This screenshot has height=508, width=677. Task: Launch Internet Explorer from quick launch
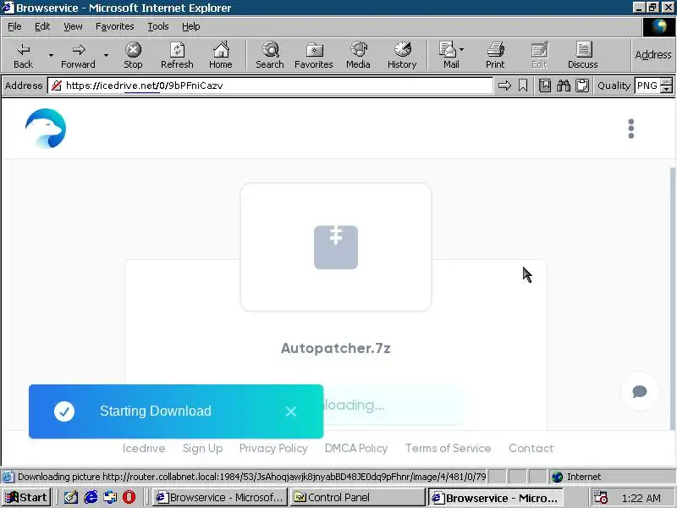91,497
